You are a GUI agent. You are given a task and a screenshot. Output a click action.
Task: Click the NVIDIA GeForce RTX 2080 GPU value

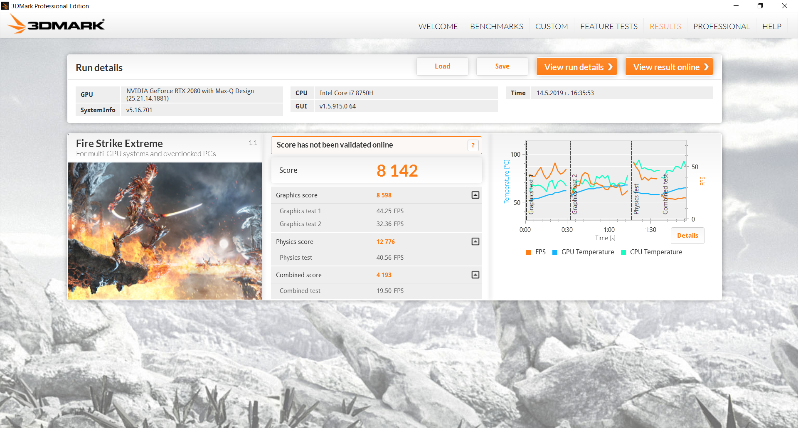(x=190, y=95)
